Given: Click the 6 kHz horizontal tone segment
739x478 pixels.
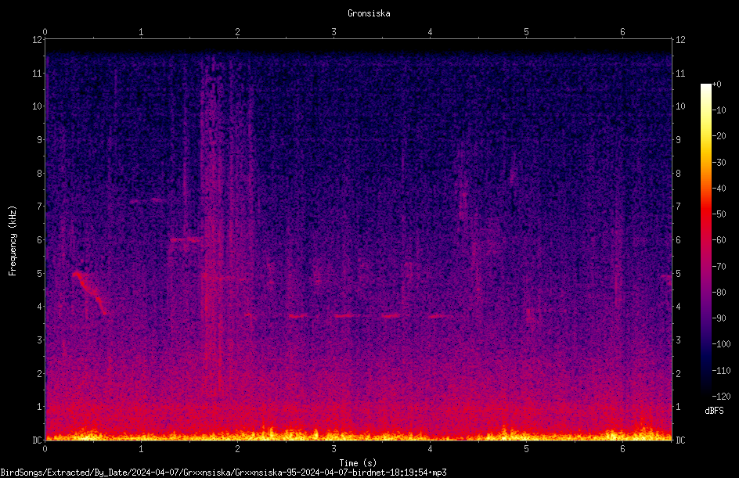Looking at the screenshot, I should pos(185,240).
